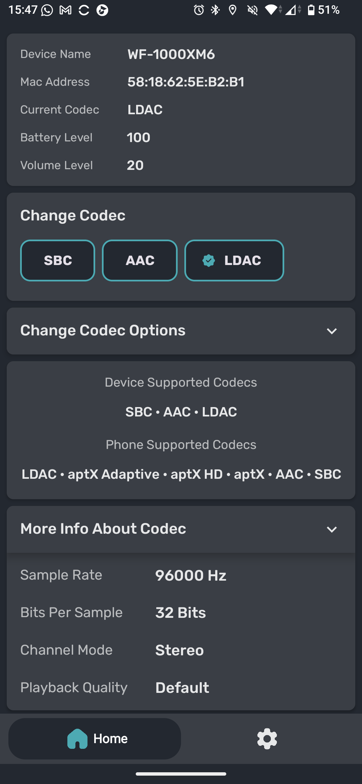
Task: Tap the Change Codec Options header
Action: pos(103,331)
